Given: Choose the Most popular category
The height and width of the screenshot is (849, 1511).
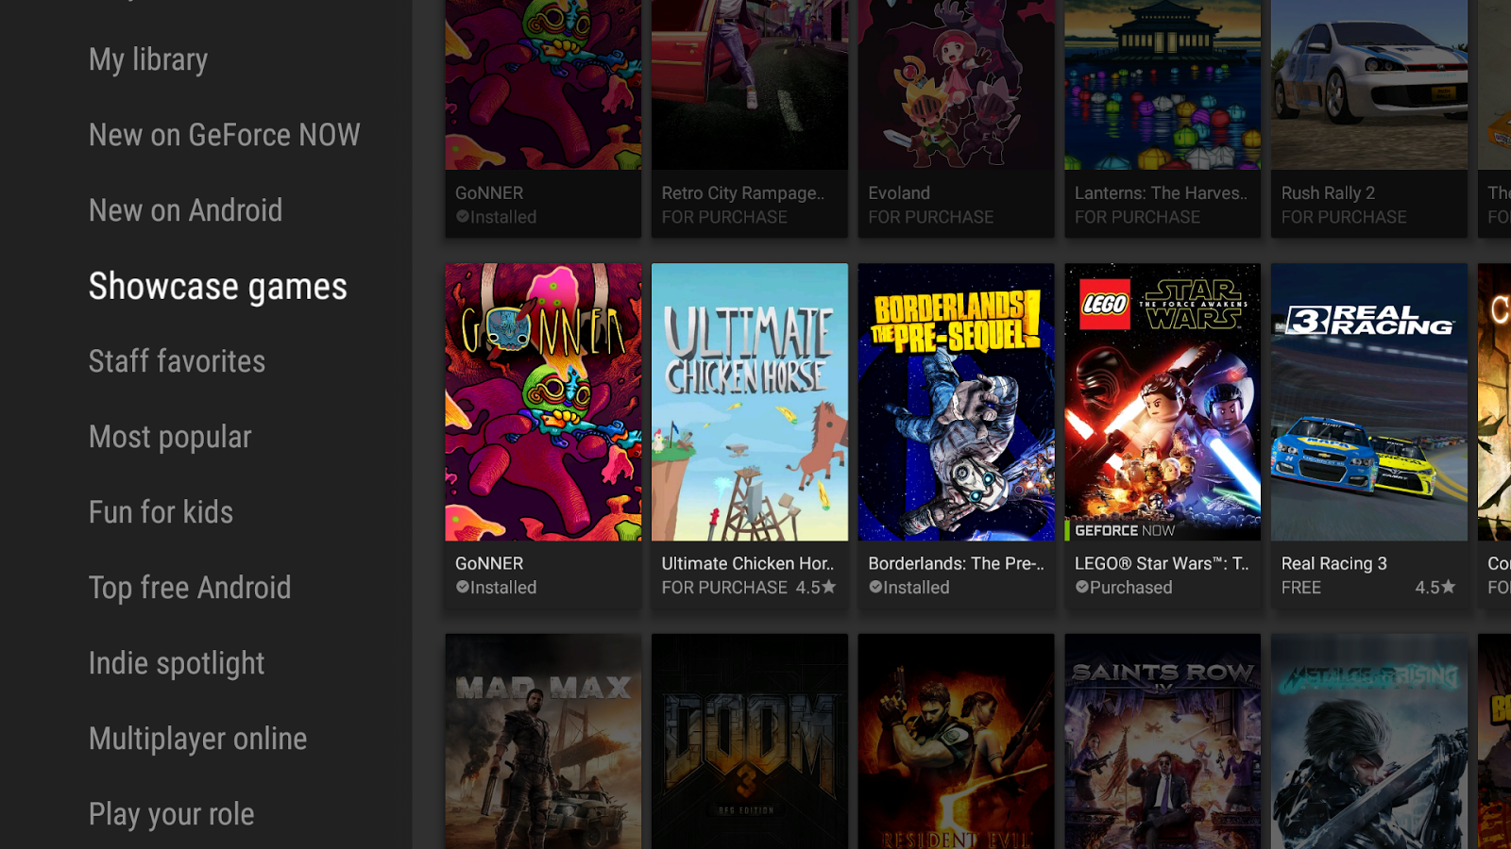Looking at the screenshot, I should (170, 437).
